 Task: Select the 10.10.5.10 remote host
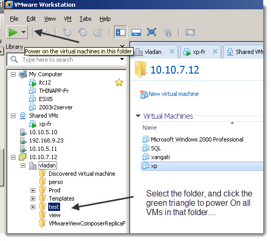click(43, 132)
